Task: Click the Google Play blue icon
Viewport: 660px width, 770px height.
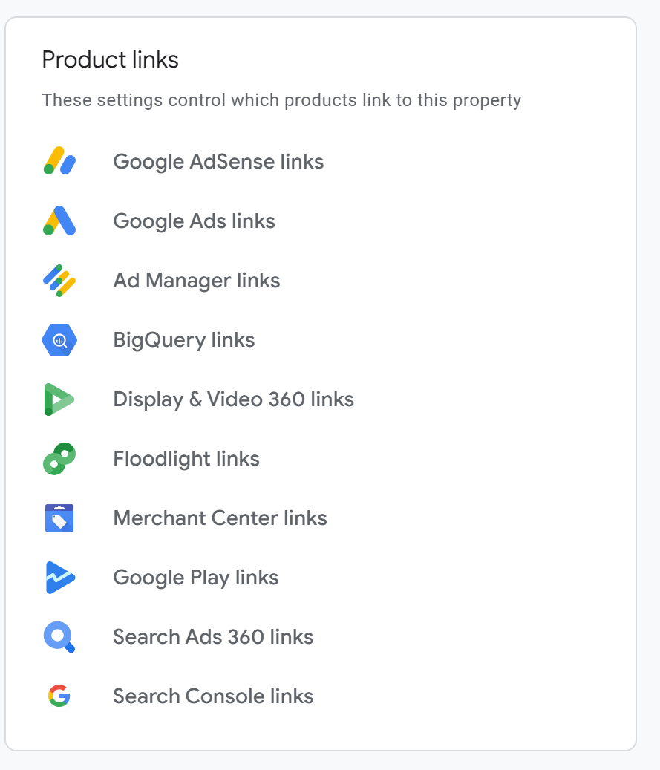Action: (59, 578)
